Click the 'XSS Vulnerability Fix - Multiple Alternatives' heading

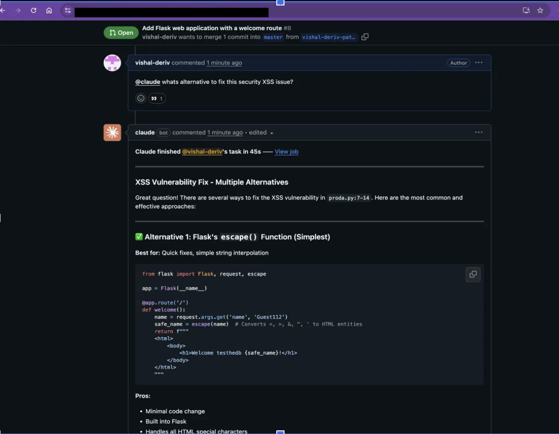pos(212,182)
